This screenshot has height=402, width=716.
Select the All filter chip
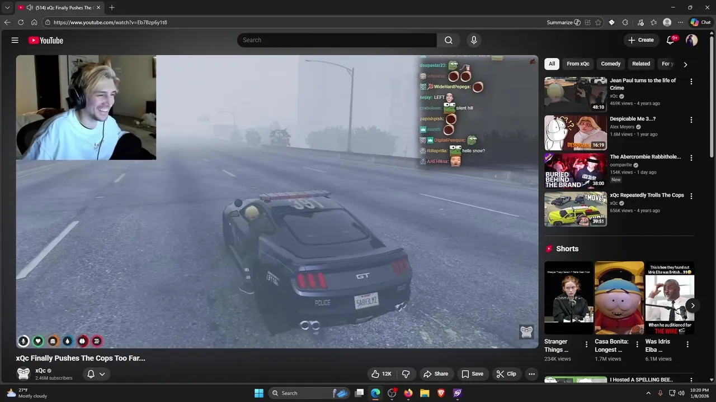(x=552, y=64)
